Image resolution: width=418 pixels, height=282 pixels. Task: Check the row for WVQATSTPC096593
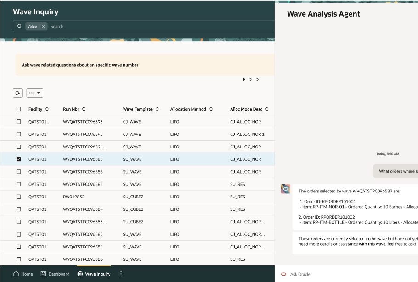pyautogui.click(x=18, y=122)
